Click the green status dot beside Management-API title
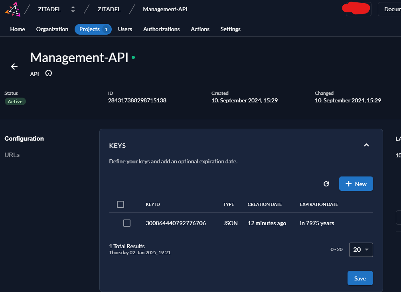Viewport: 401px width, 292px height. (133, 57)
